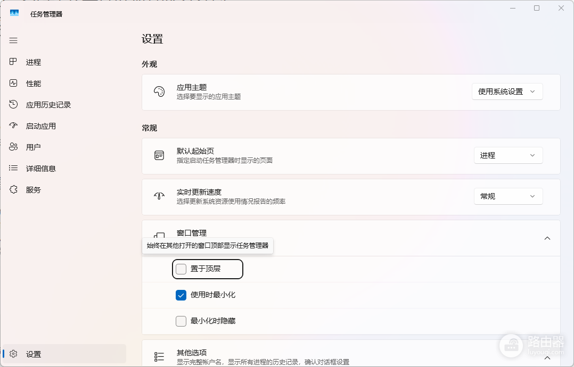Open the 进程 default start page dropdown
The image size is (574, 367).
pyautogui.click(x=508, y=155)
